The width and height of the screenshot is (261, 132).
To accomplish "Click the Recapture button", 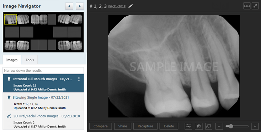I will pos(145,126).
